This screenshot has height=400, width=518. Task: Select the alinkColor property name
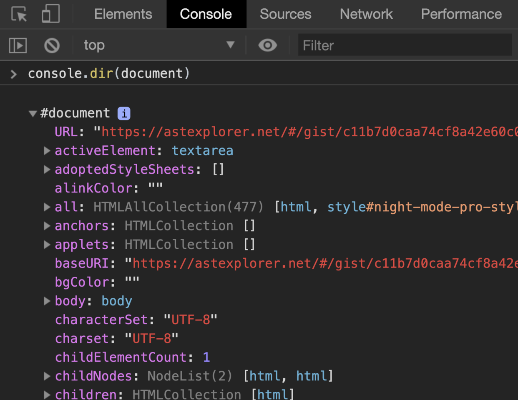click(x=94, y=188)
